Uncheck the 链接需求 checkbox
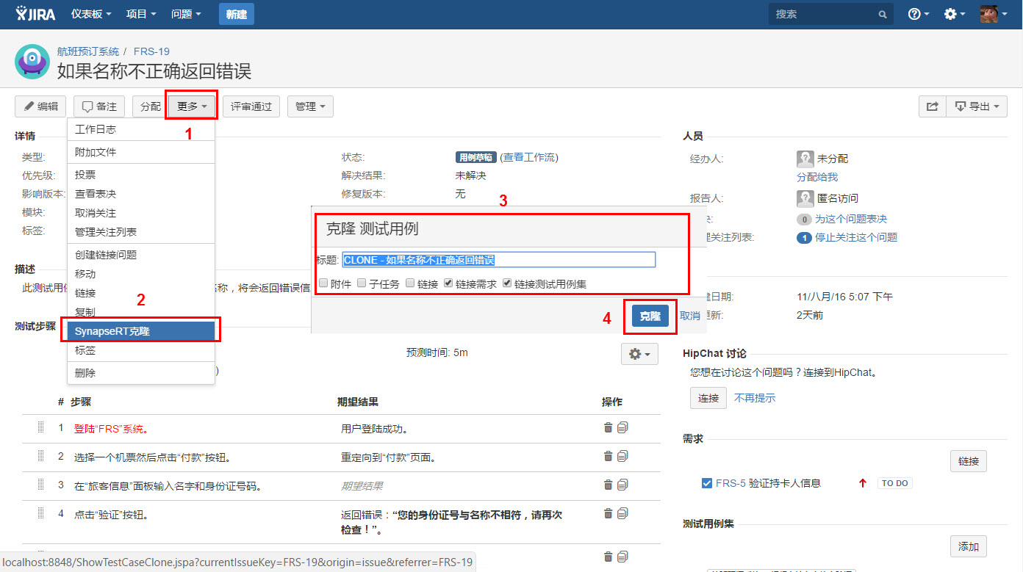The height and width of the screenshot is (572, 1023). coord(448,283)
